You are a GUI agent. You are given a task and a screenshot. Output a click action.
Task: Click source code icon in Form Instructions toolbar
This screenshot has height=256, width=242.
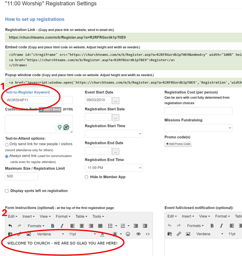point(148,234)
